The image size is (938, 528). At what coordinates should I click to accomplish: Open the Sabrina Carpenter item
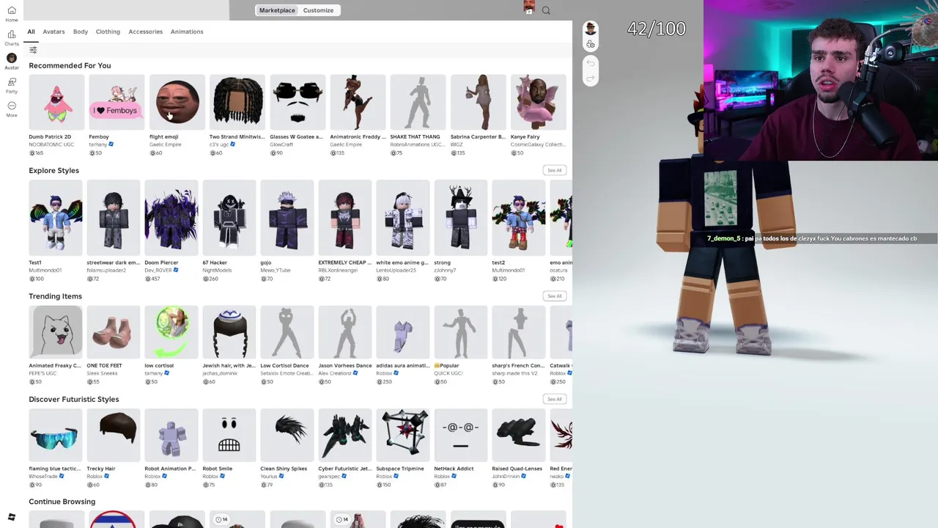click(478, 102)
